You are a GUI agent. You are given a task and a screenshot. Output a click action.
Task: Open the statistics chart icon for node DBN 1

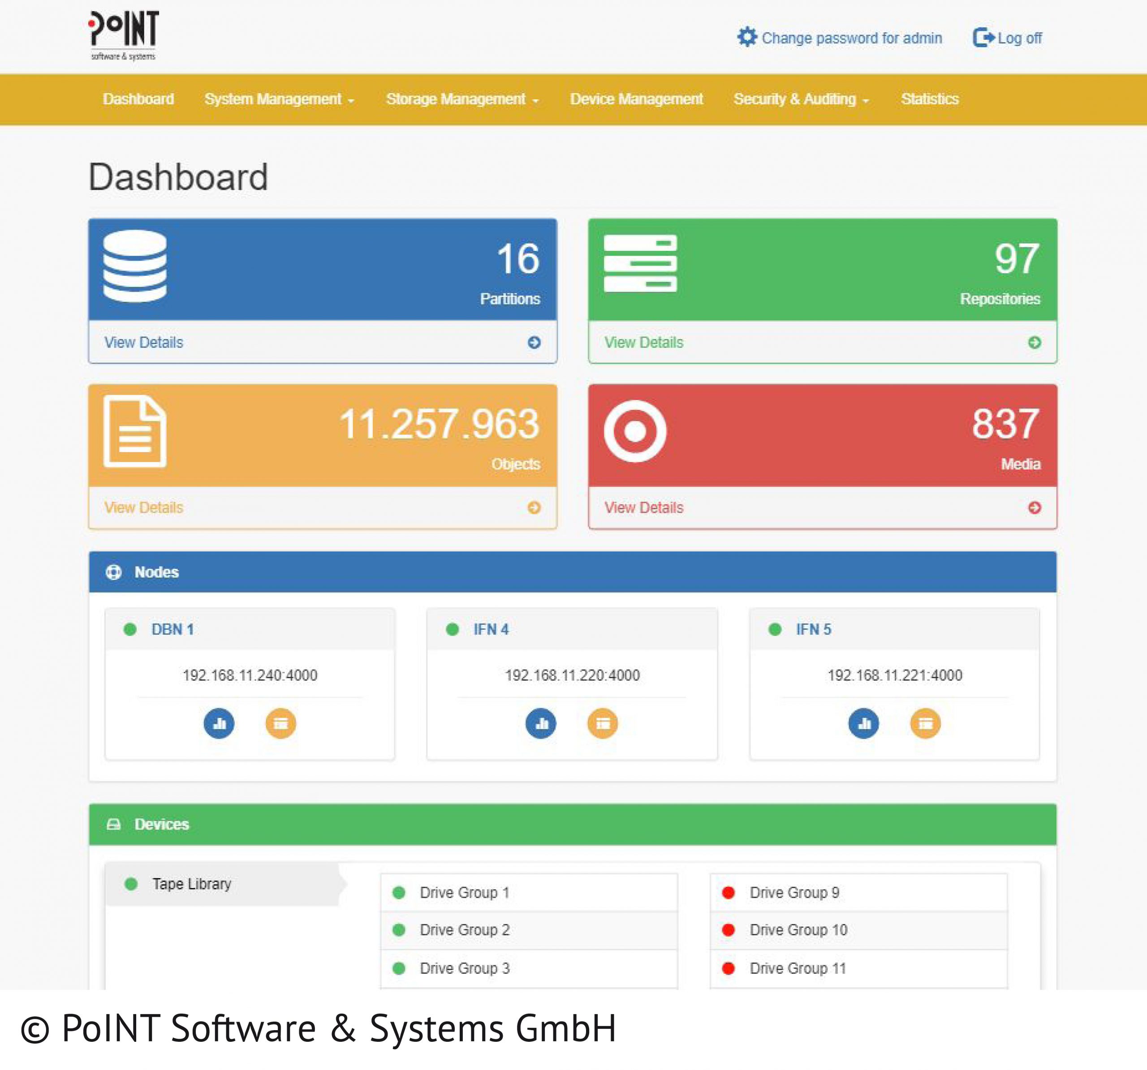click(x=219, y=723)
